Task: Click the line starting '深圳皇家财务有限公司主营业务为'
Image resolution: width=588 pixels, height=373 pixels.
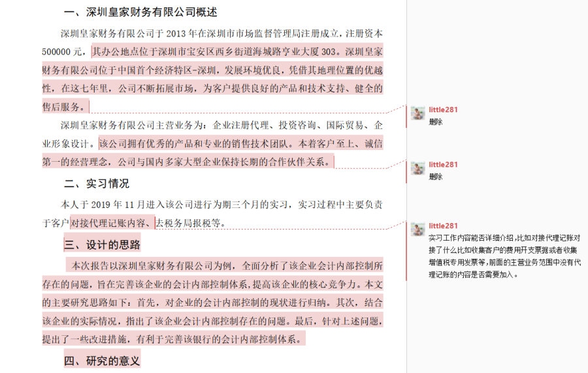Action: pos(221,125)
